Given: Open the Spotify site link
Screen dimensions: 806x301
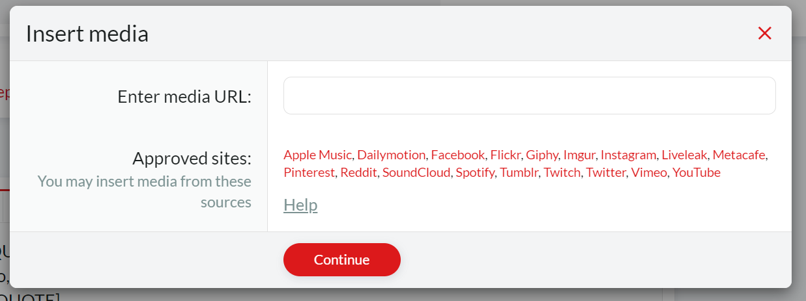Looking at the screenshot, I should pyautogui.click(x=475, y=172).
